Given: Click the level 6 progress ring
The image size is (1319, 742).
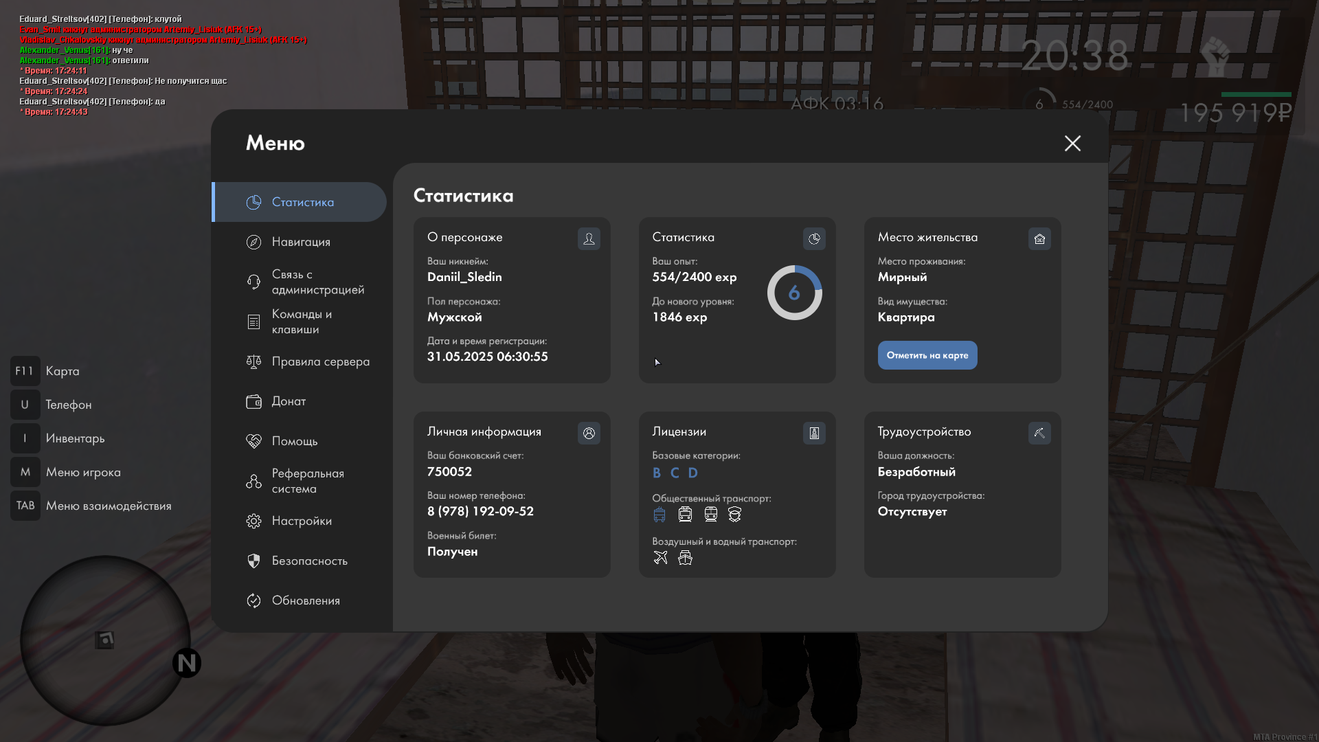Looking at the screenshot, I should pos(794,293).
